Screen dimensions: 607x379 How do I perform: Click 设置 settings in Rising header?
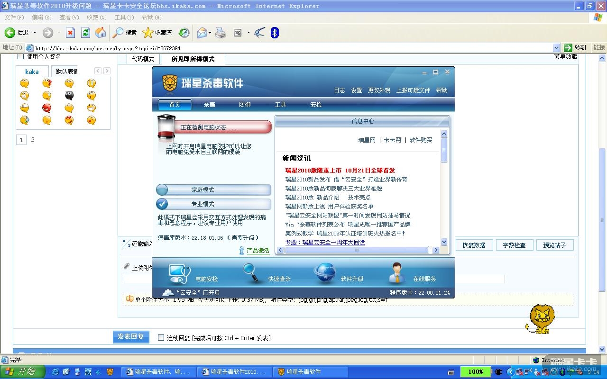[x=357, y=90]
